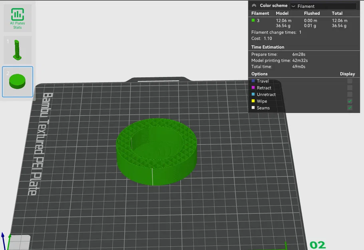This screenshot has height=250, width=364.
Task: Toggle Unretract display checkbox
Action: 350,94
